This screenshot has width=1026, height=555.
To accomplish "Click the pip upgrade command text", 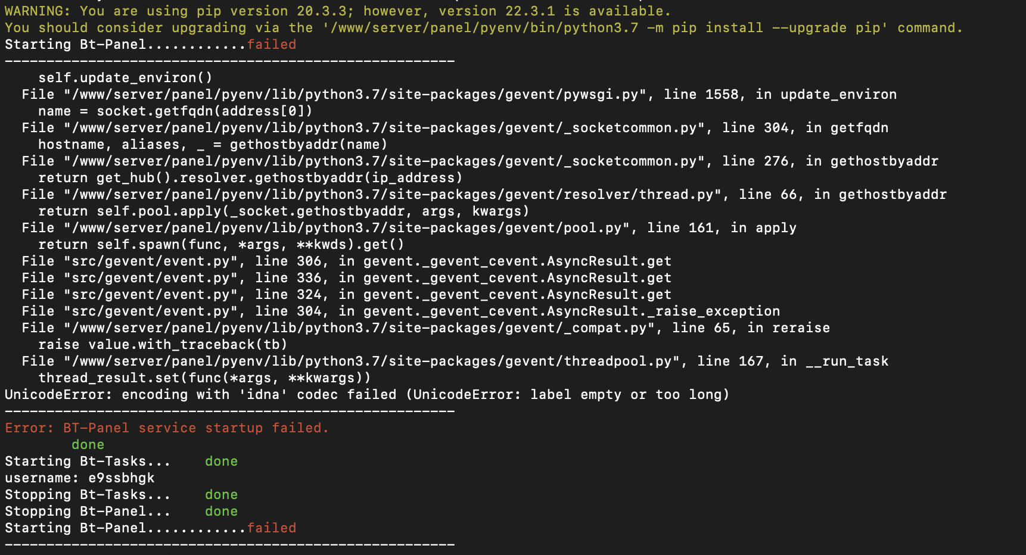I will click(605, 28).
